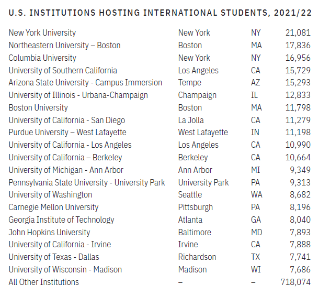Viewport: 330px width, 296px height.
Task: Select the Baltimore city cell
Action: pyautogui.click(x=195, y=233)
